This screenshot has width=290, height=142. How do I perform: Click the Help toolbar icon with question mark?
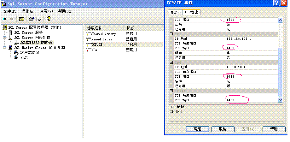click(48, 19)
